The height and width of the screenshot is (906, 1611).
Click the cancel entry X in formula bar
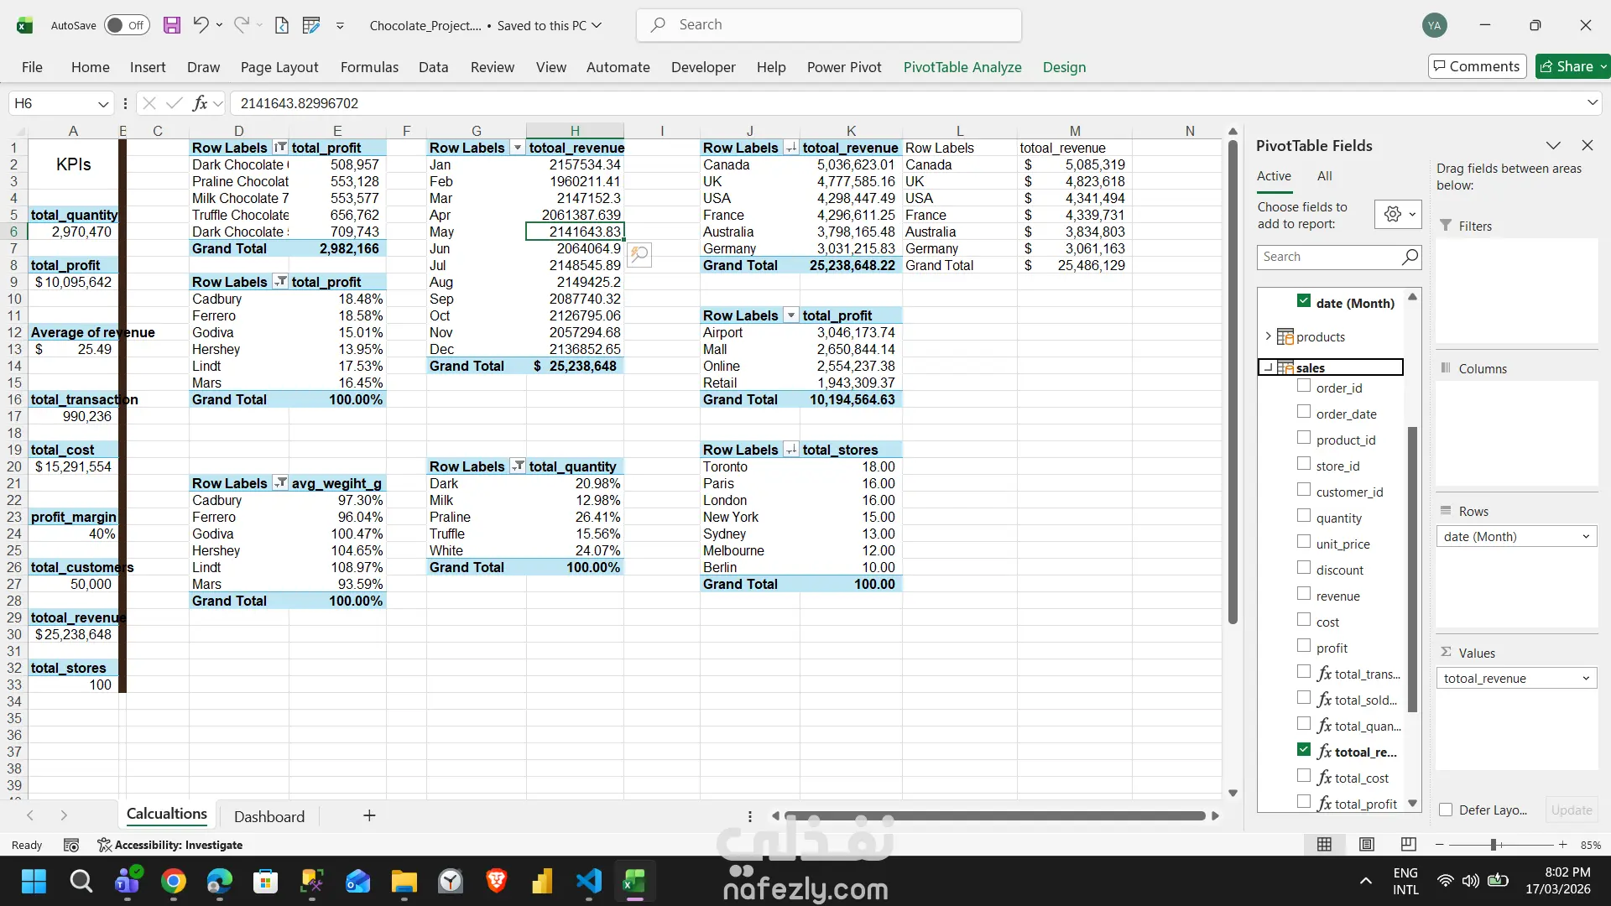click(149, 103)
